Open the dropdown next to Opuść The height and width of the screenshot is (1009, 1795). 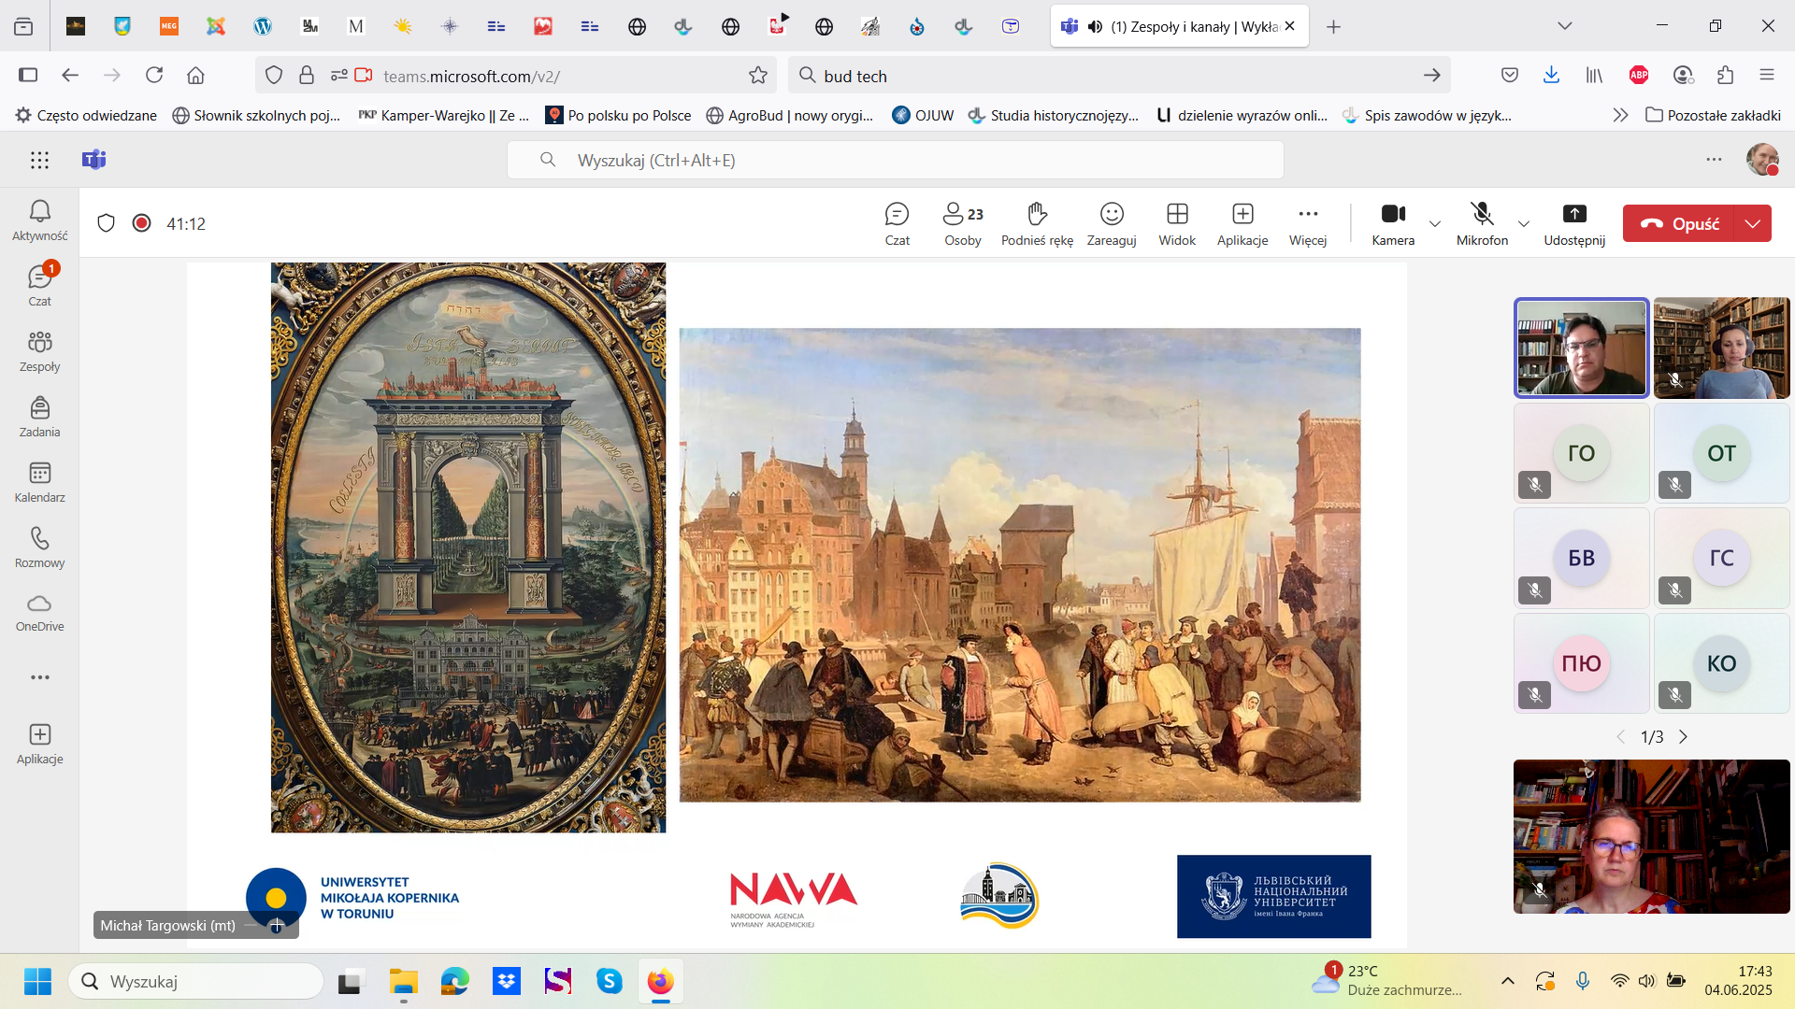[1753, 223]
